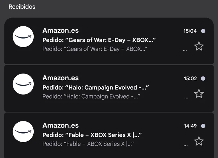
Task: Click gray preview text of Gears email
Action: [95, 49]
